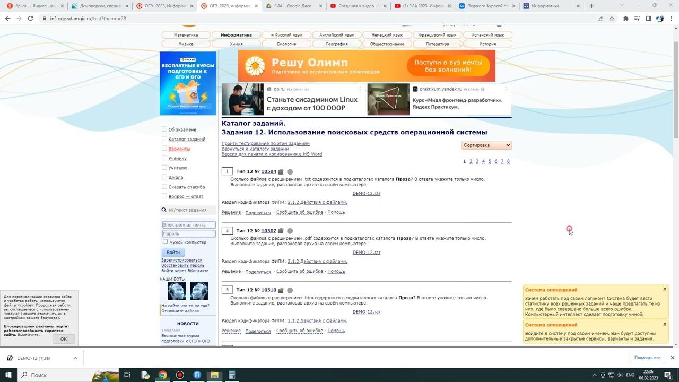Switch to the Русский язык subject tab
The image size is (679, 382).
pyautogui.click(x=286, y=35)
